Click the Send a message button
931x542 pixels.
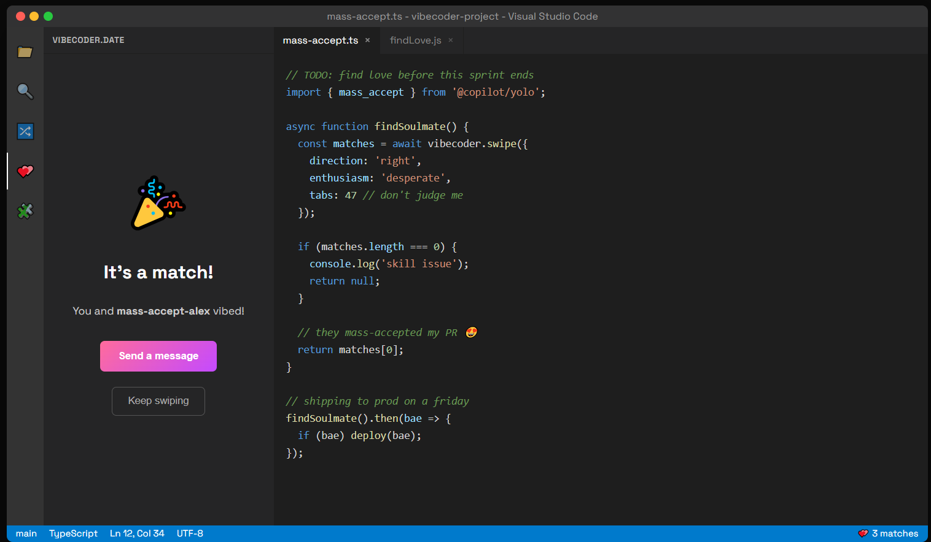click(158, 356)
